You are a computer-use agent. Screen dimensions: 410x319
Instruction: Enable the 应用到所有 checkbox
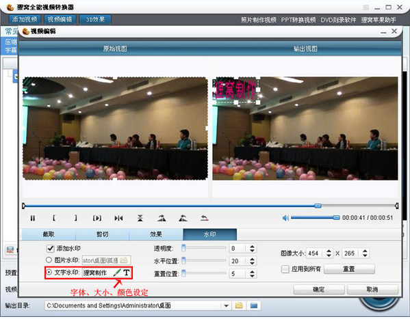click(285, 269)
